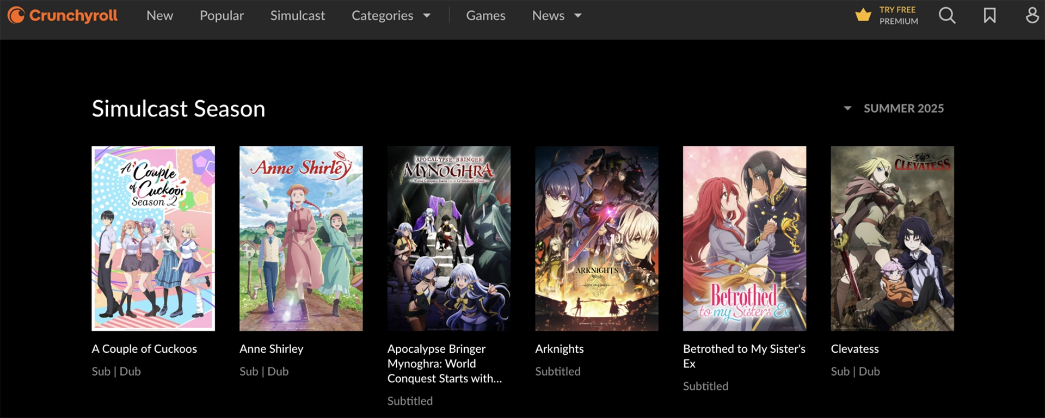
Task: Click the Betrothed to My Sister's Ex title
Action: coord(744,356)
